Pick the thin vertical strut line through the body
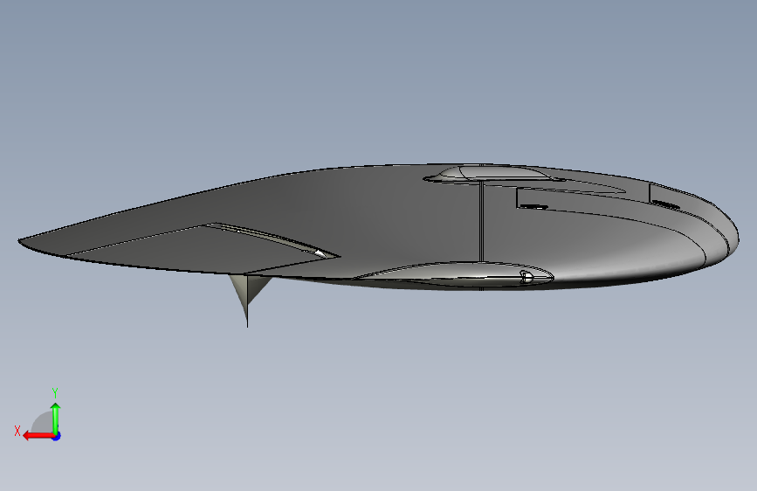Screen dimensions: 757x491 (481, 222)
